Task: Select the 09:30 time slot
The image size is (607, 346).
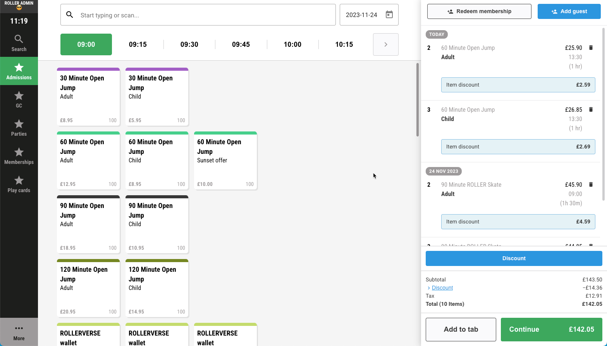Action: [189, 44]
